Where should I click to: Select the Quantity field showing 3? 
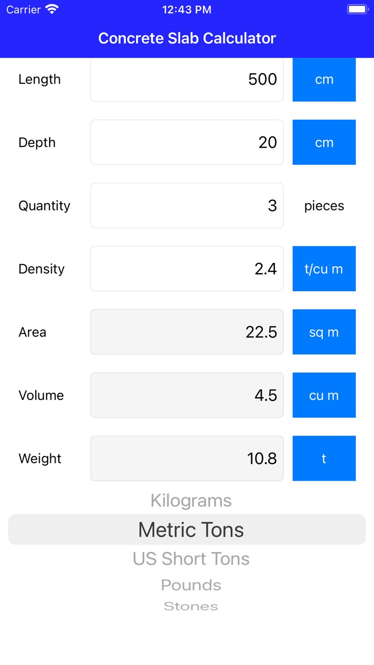(187, 205)
